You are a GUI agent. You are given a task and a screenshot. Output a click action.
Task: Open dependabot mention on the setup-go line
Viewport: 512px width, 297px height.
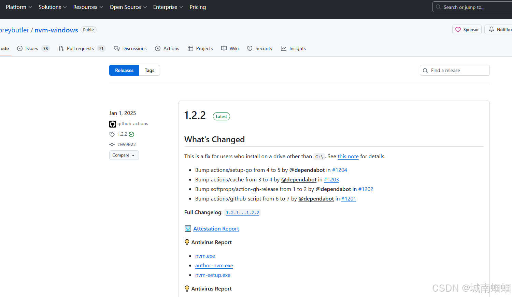[307, 170]
